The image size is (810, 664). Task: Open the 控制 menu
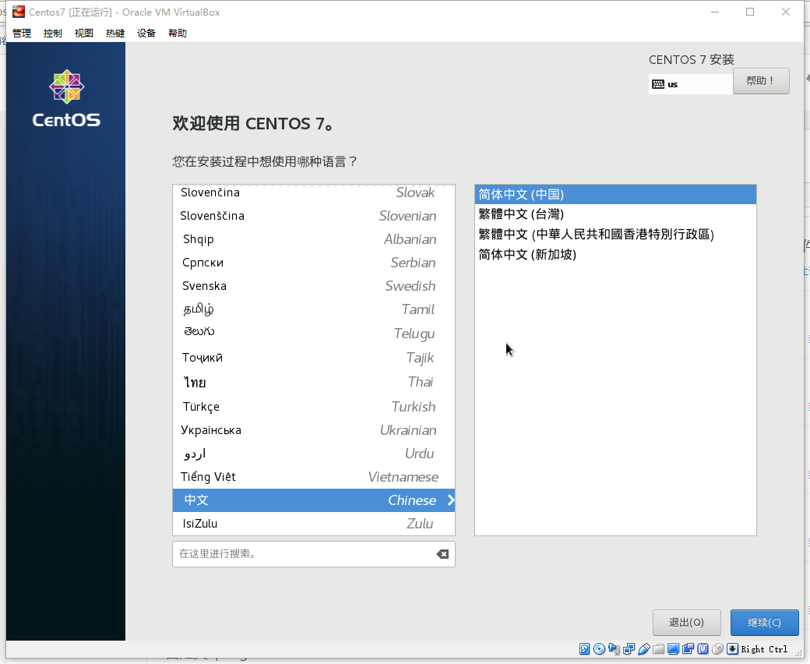point(53,33)
